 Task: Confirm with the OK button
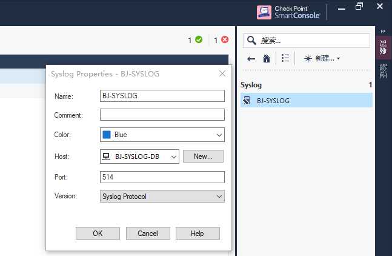[x=98, y=233]
